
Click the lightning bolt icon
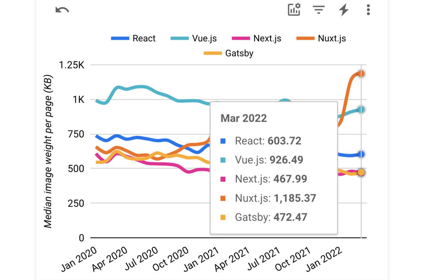click(x=343, y=10)
